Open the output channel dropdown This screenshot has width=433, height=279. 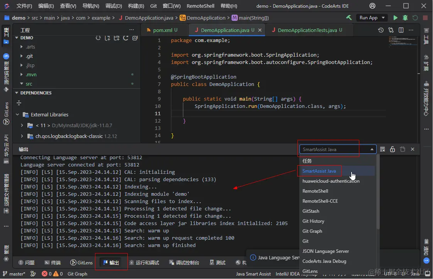tap(338, 149)
